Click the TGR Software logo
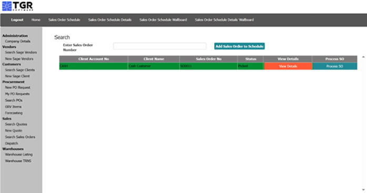367x193 pixels. coord(17,6)
